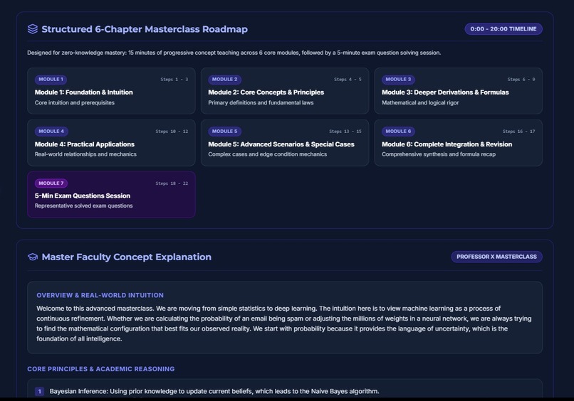Click 'Representative solved exam questions' subtitle
The height and width of the screenshot is (401, 574).
[x=84, y=205]
